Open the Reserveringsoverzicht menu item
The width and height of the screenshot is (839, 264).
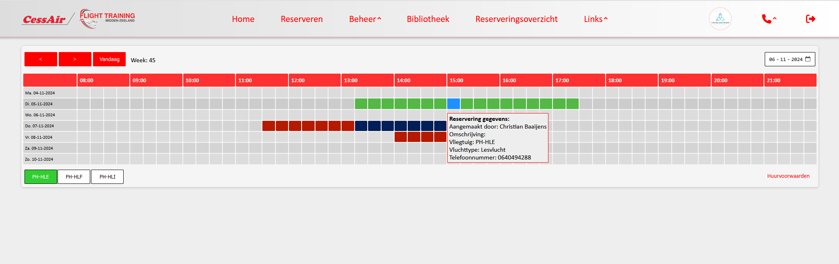pos(516,19)
